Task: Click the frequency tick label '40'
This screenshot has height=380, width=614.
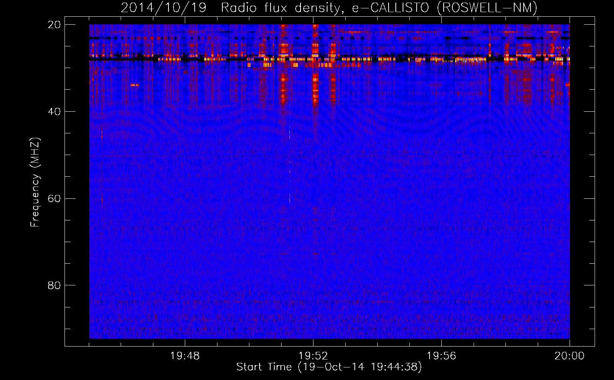Action: coord(54,112)
